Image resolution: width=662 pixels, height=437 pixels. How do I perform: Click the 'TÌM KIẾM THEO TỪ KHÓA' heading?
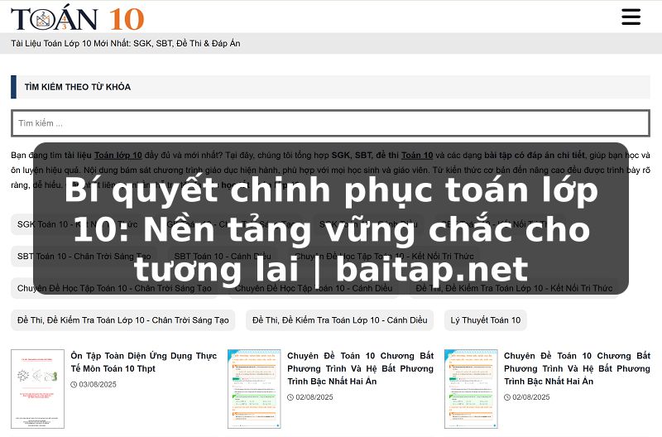pos(78,87)
